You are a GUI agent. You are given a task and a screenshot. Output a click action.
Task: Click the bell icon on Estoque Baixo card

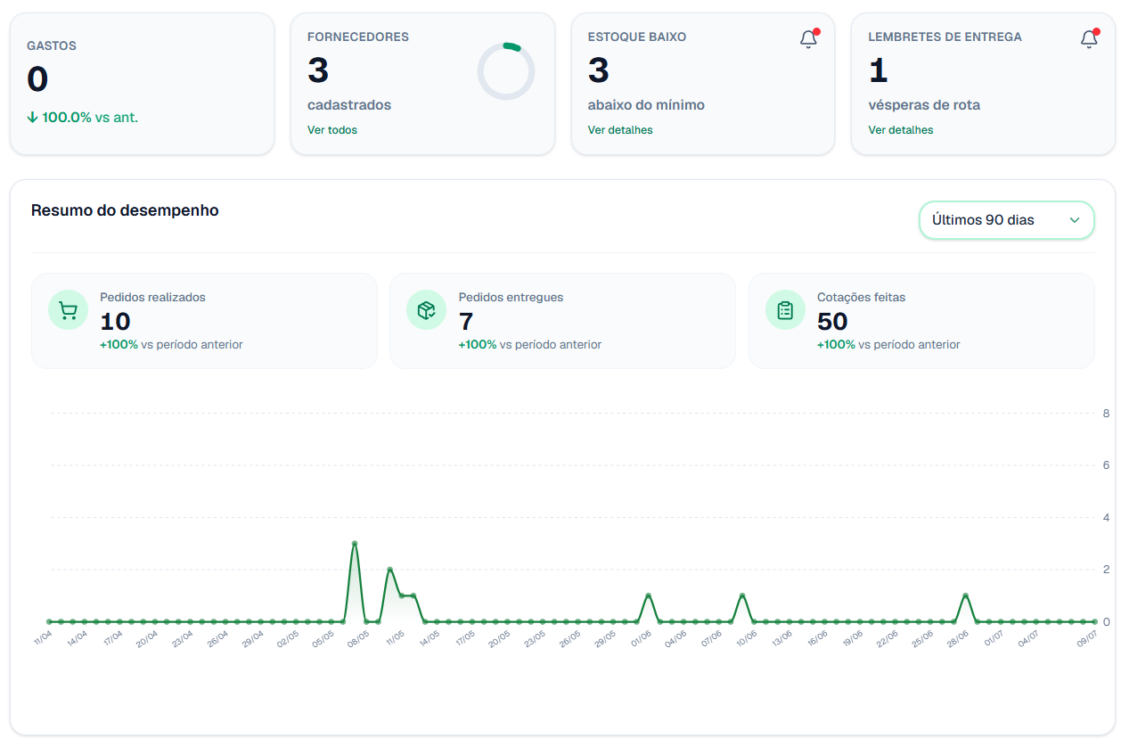(808, 39)
